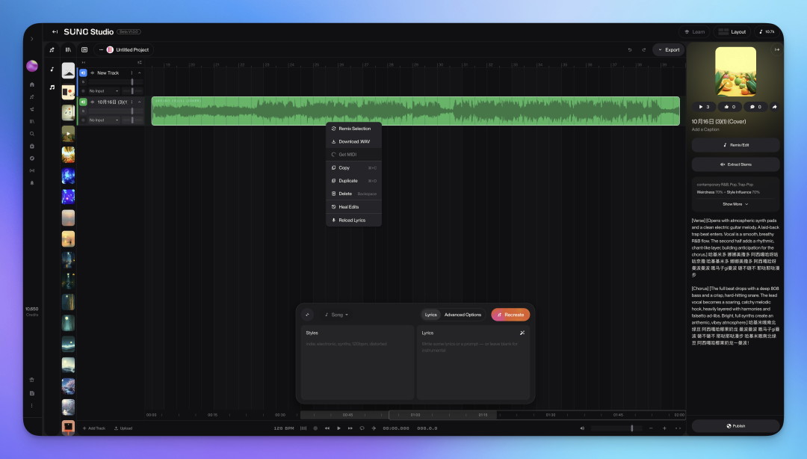
Task: Mute the New Track using its speaker toggle
Action: 83,73
